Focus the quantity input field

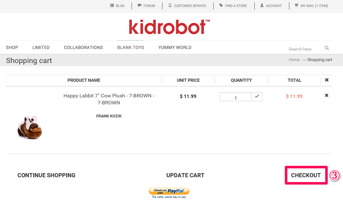click(235, 97)
